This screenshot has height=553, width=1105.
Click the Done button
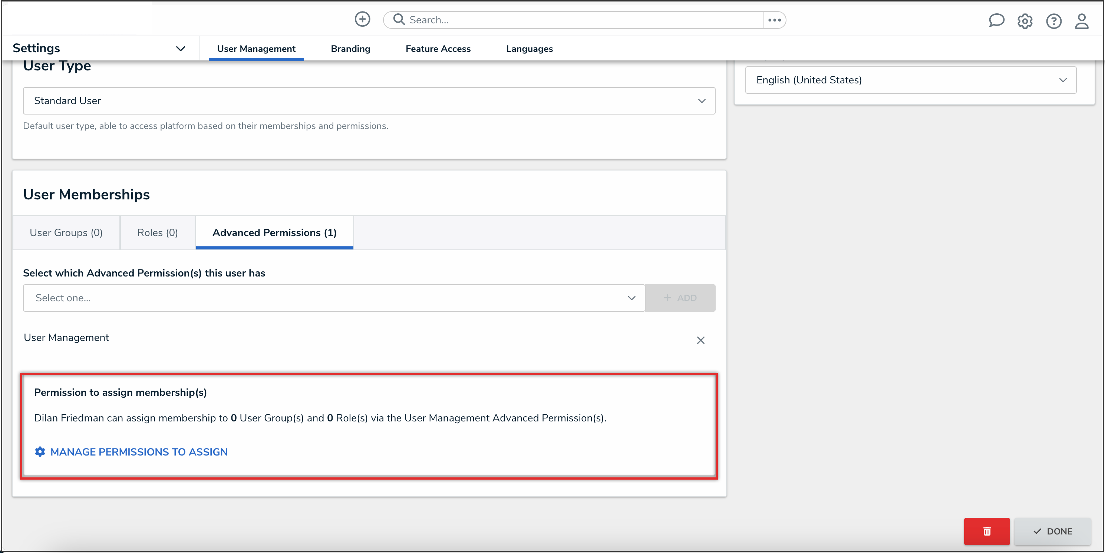1052,531
